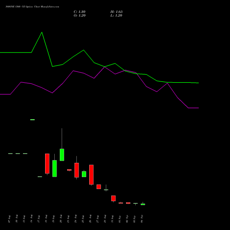Select the green candle body above 20 Aug
230x230 pixels.
pyautogui.click(x=62, y=155)
